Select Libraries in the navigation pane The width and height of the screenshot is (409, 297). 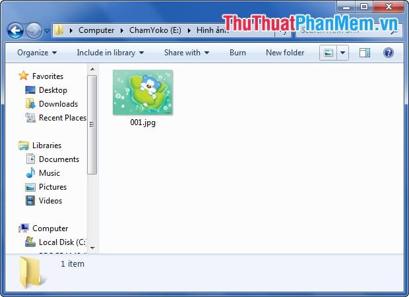pyautogui.click(x=47, y=146)
